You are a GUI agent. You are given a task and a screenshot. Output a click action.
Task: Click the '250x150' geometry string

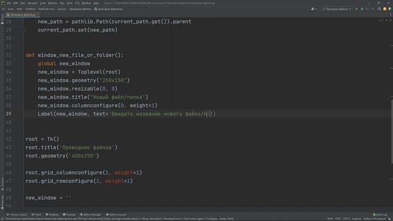[113, 80]
